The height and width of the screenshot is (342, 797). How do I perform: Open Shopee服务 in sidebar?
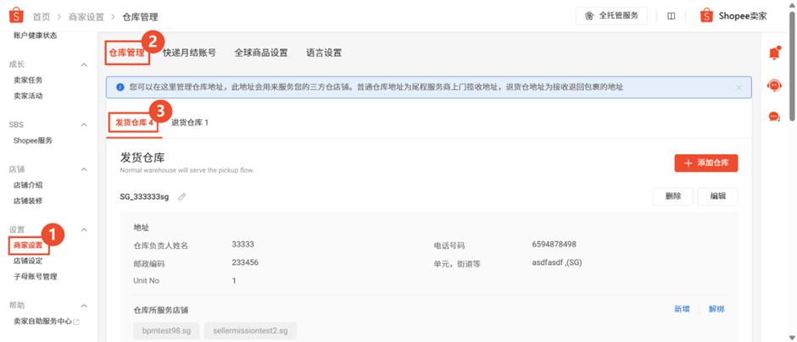click(x=32, y=141)
